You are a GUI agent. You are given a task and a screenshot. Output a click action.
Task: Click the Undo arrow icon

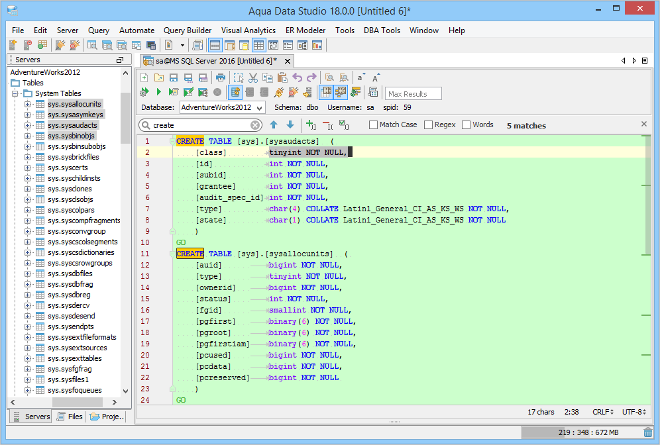[298, 77]
